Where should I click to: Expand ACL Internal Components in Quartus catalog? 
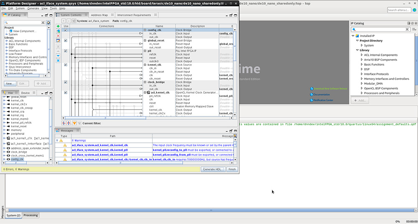coord(361,55)
